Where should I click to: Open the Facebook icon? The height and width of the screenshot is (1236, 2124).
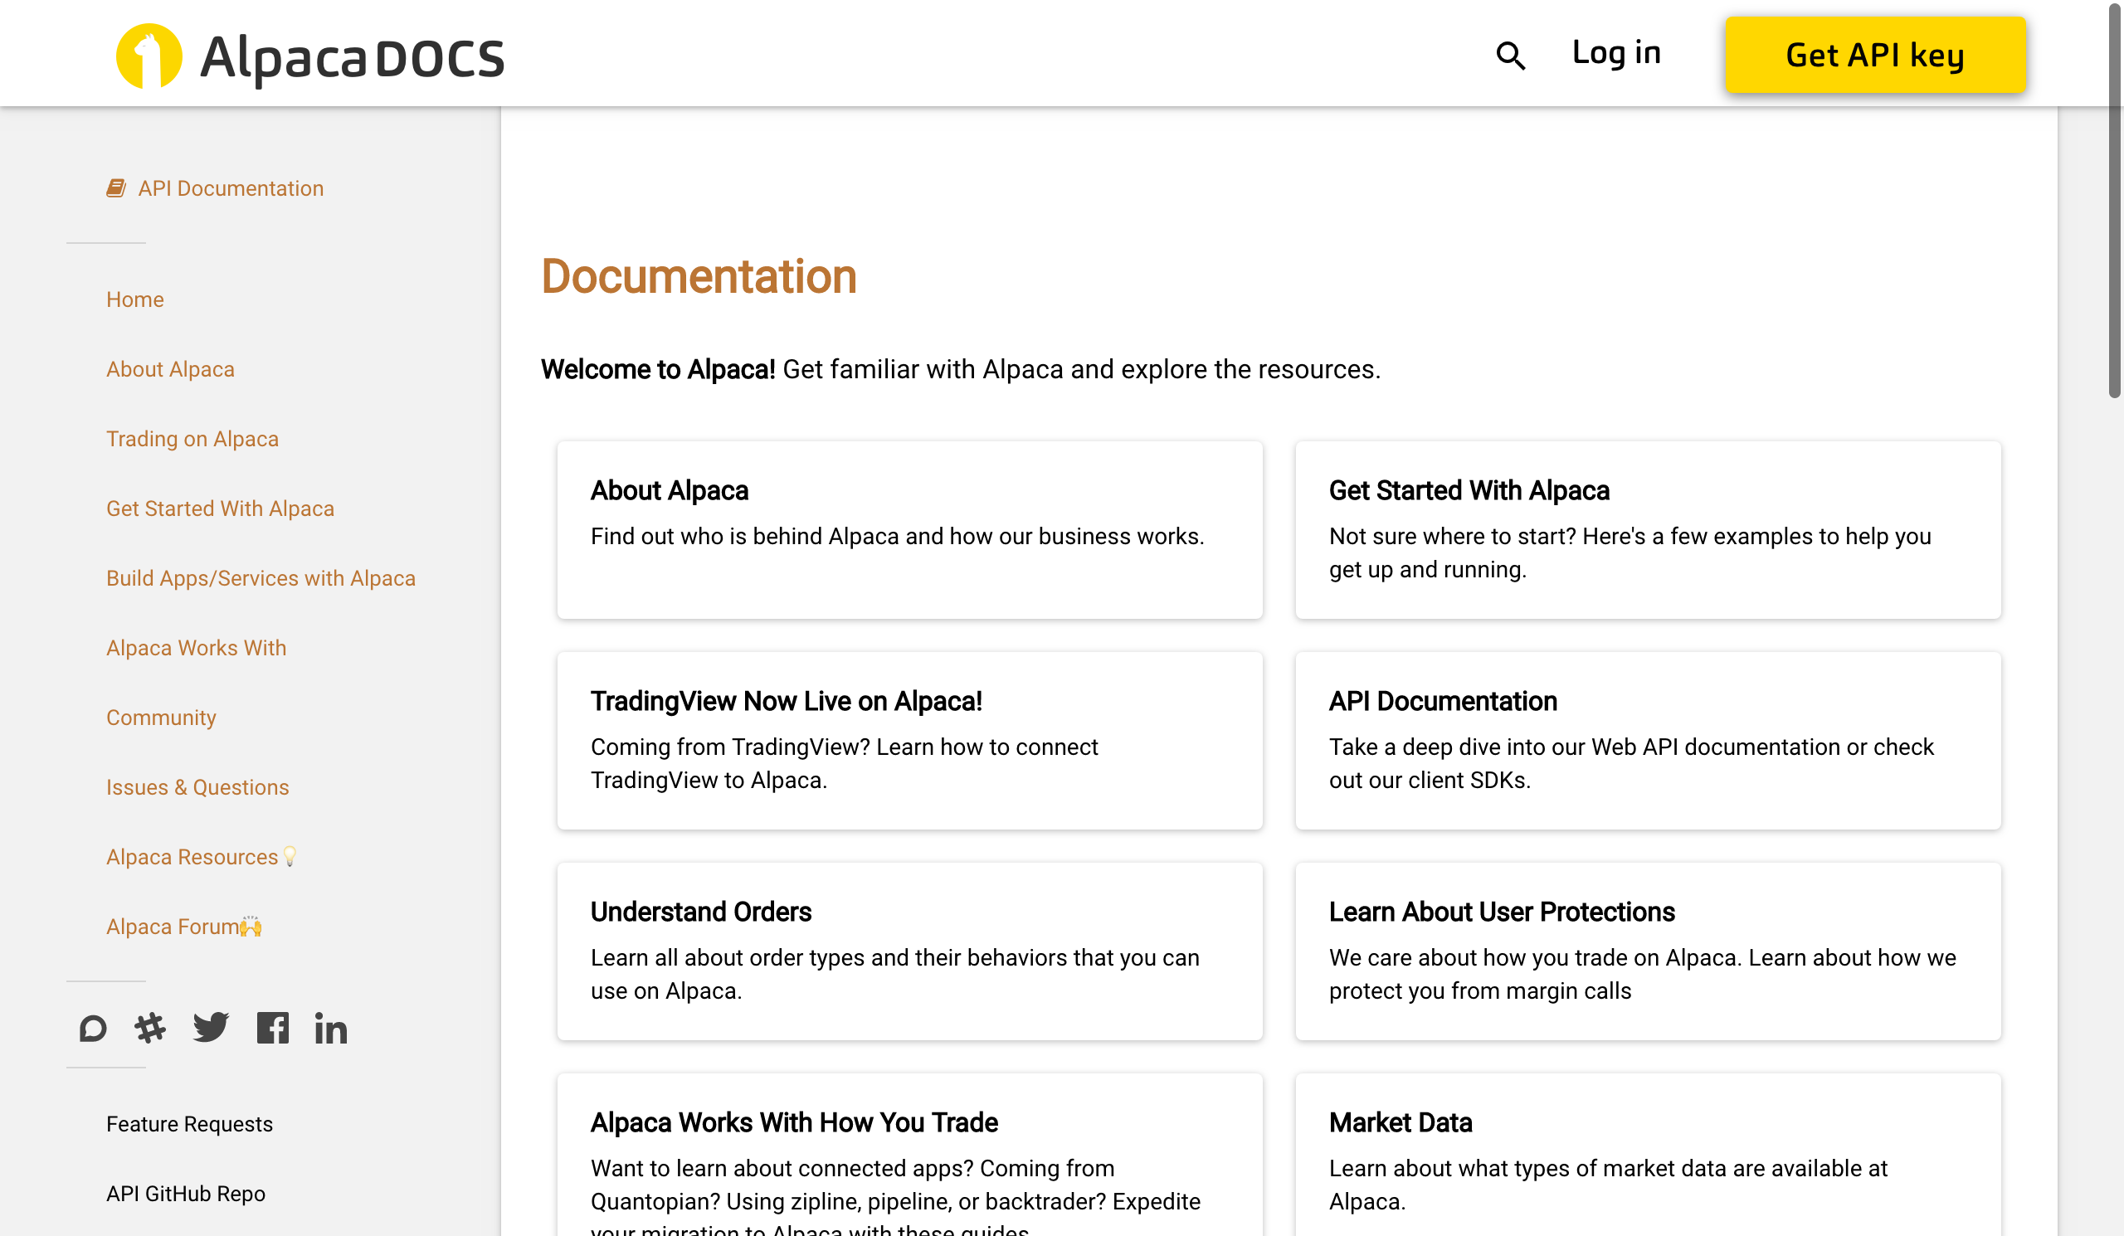272,1028
